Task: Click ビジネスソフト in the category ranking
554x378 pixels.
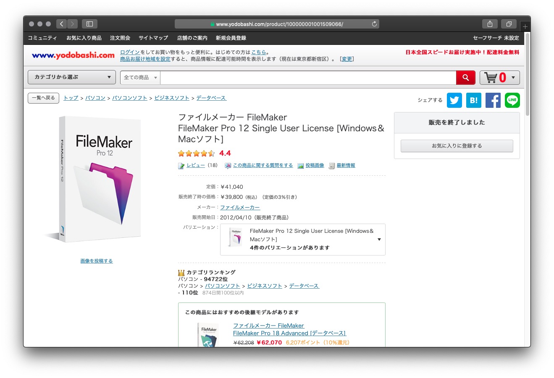Action: (265, 286)
